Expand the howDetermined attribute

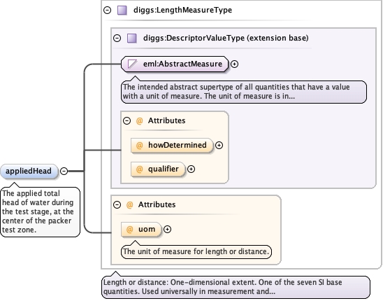(219, 146)
